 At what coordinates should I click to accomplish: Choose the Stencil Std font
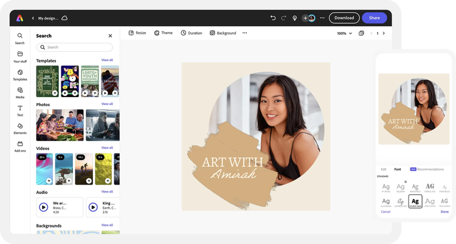tap(430, 188)
